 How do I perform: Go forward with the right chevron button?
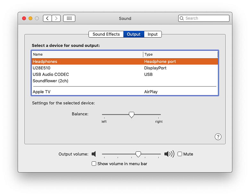pyautogui.click(x=56, y=18)
